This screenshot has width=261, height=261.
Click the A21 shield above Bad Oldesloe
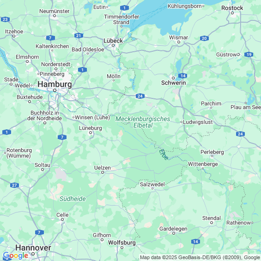(x=79, y=36)
